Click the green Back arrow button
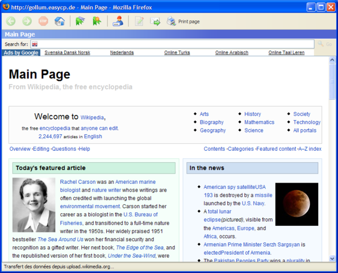This screenshot has height=273, width=338. [x=11, y=21]
